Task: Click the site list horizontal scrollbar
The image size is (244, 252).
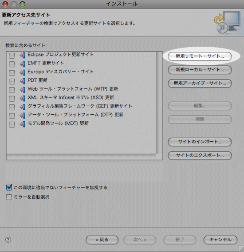Action: [x=81, y=157]
